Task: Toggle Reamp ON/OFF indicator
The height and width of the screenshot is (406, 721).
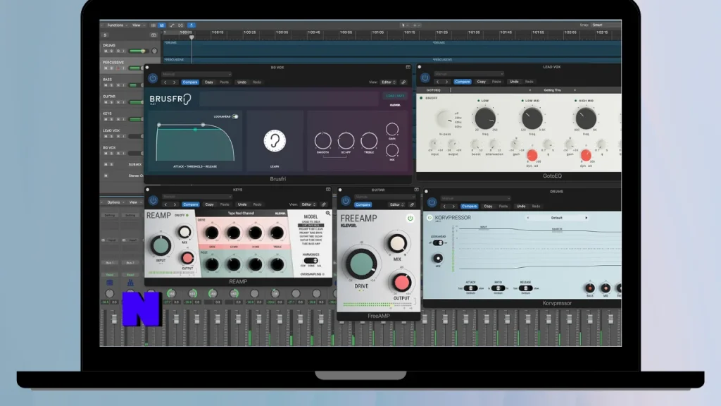Action: (187, 216)
